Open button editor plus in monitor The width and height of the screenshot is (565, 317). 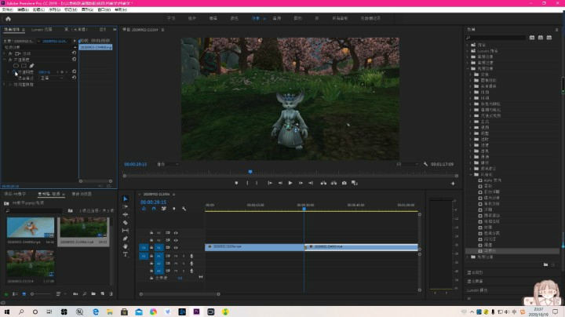click(x=453, y=184)
